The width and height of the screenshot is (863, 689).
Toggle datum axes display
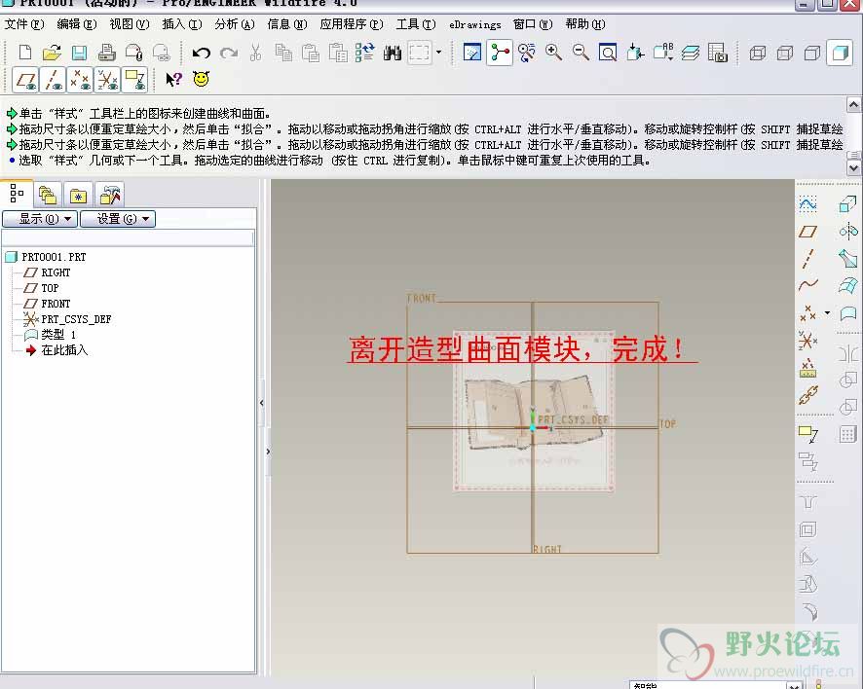tap(53, 80)
